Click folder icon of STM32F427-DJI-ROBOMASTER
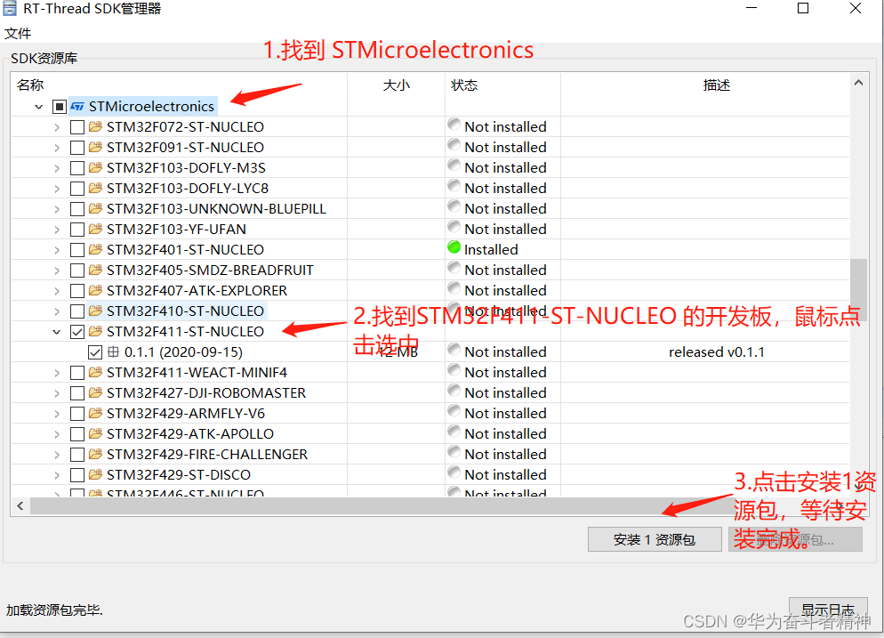 [x=95, y=392]
